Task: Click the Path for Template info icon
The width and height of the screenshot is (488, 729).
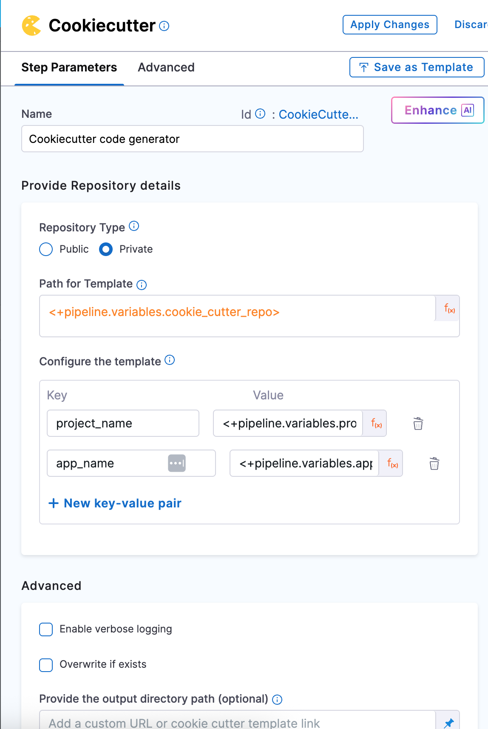Action: [142, 285]
